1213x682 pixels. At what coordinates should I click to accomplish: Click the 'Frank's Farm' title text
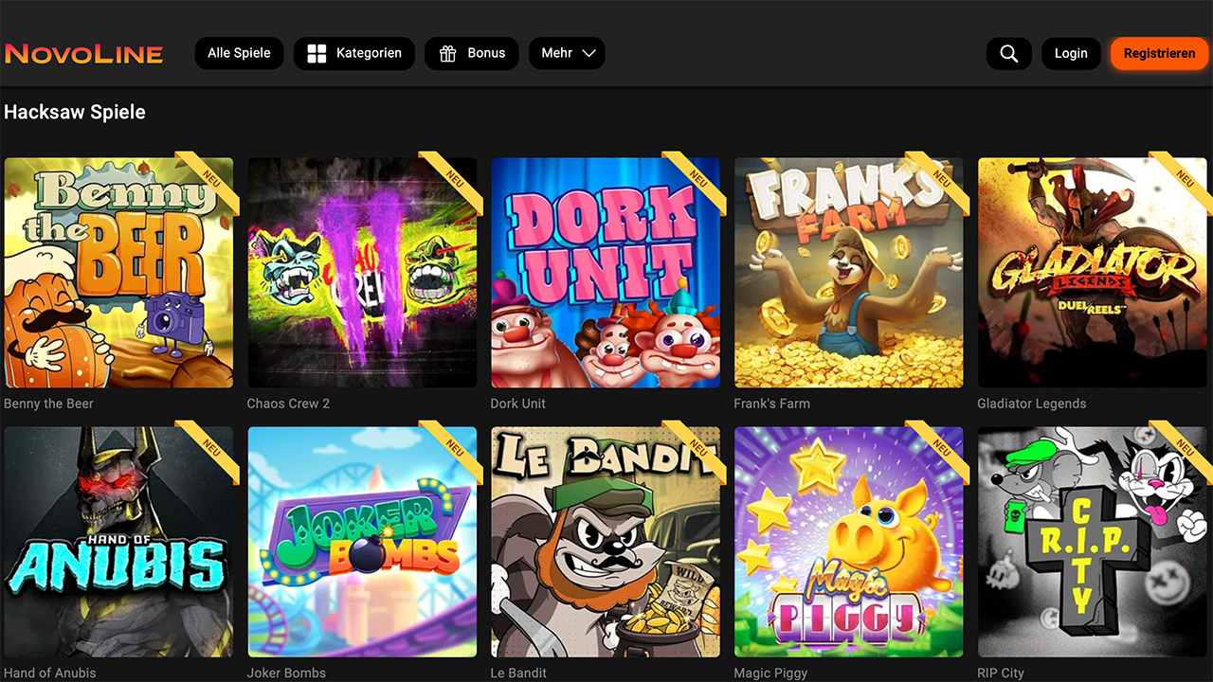click(x=772, y=404)
